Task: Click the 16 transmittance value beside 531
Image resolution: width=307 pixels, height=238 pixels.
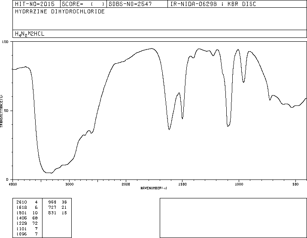Action: click(64, 213)
